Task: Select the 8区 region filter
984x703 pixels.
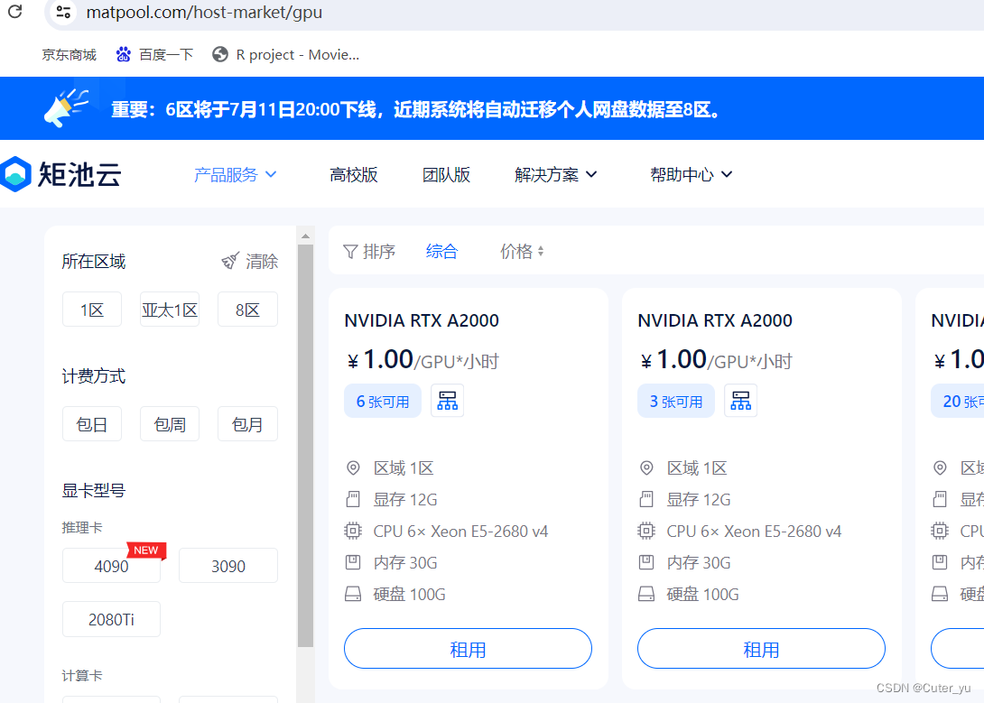Action: coord(247,310)
